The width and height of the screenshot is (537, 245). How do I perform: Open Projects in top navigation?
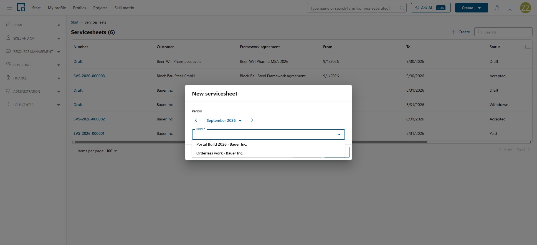pyautogui.click(x=100, y=8)
